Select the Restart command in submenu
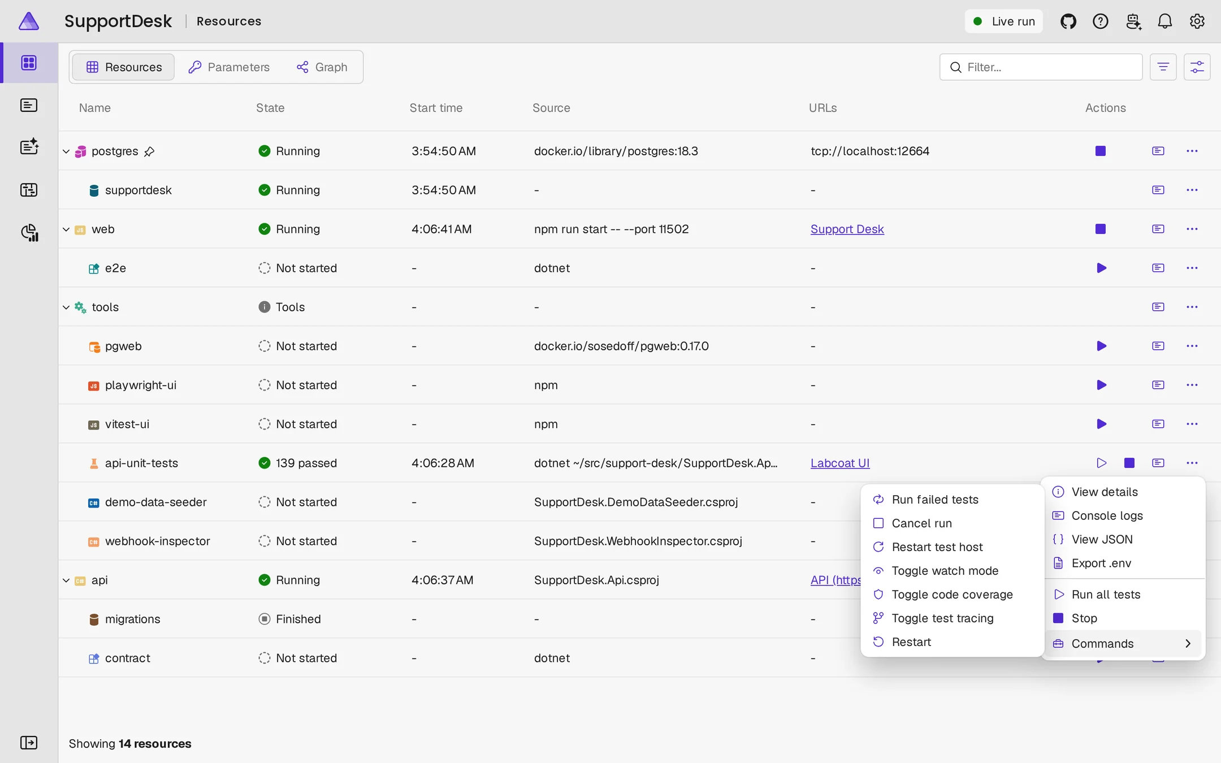This screenshot has width=1221, height=763. (952, 642)
